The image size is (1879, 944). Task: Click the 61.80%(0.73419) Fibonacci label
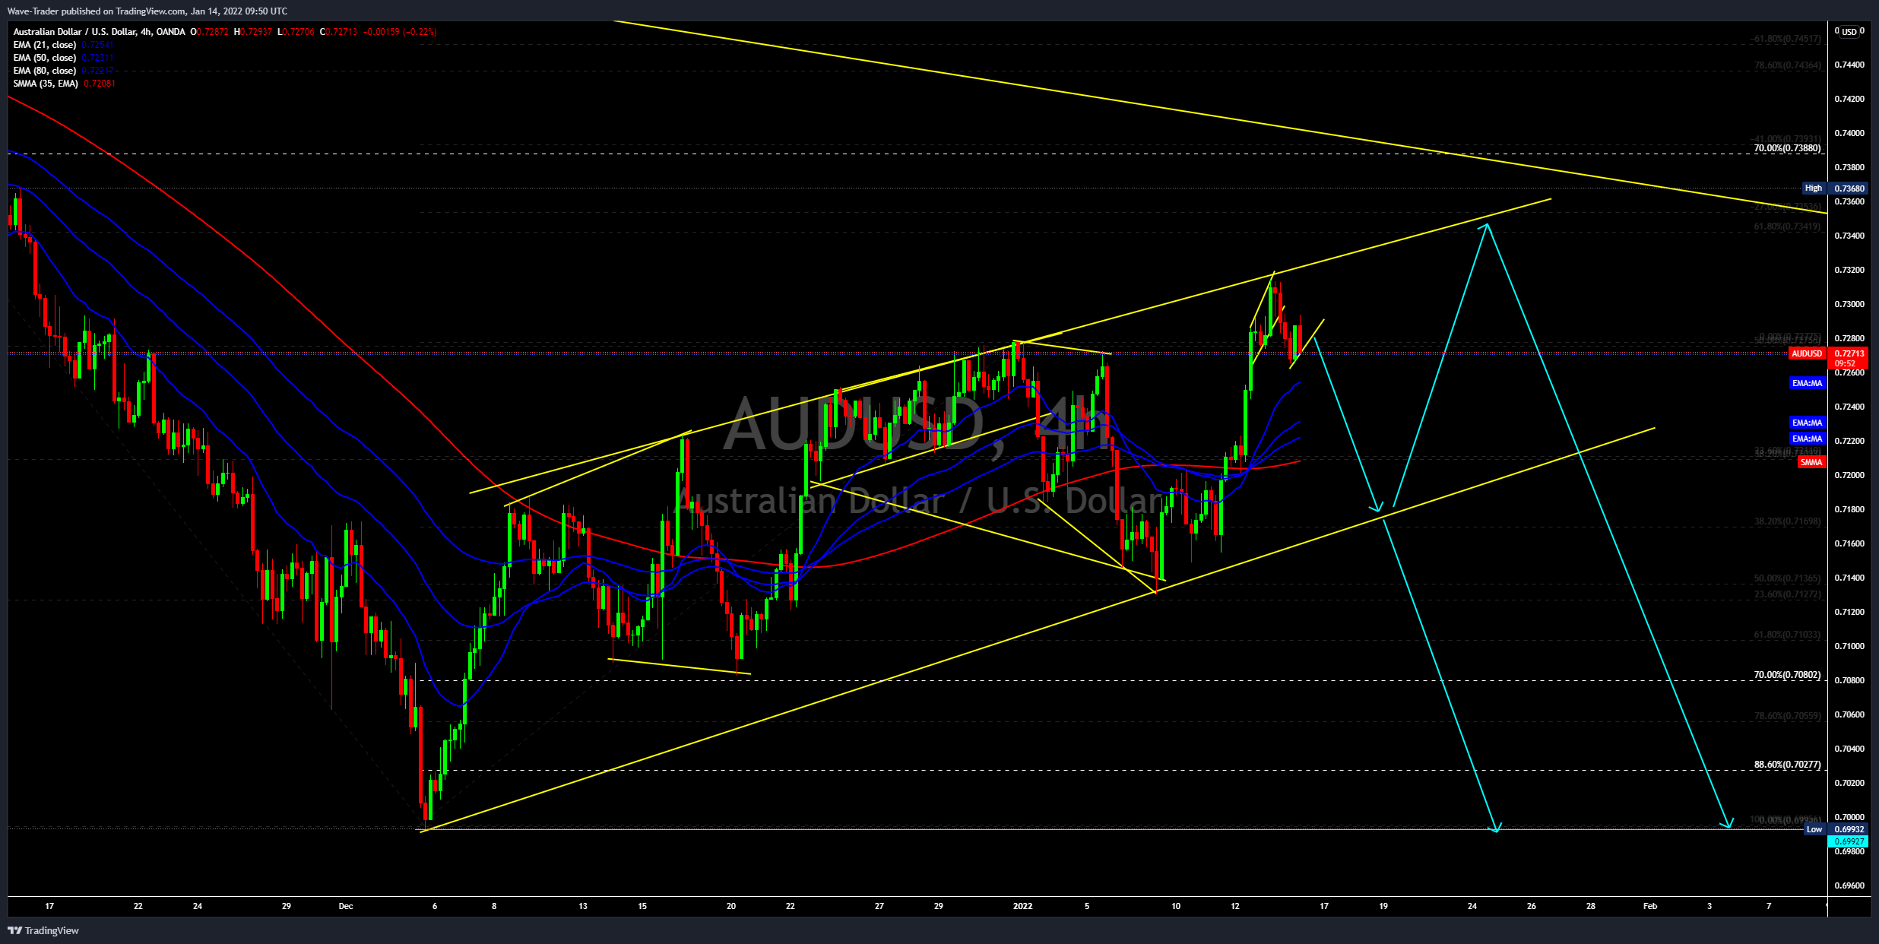click(x=1787, y=226)
